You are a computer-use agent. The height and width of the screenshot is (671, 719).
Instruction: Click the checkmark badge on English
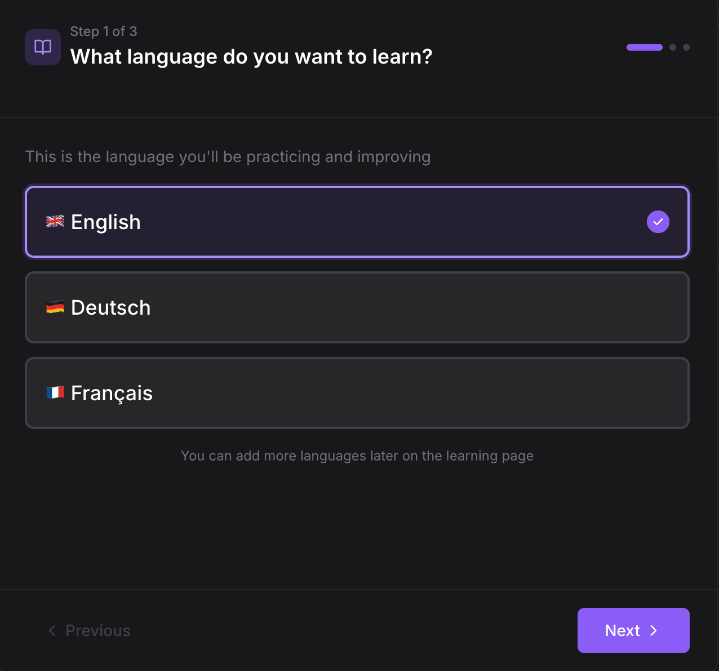click(x=658, y=222)
